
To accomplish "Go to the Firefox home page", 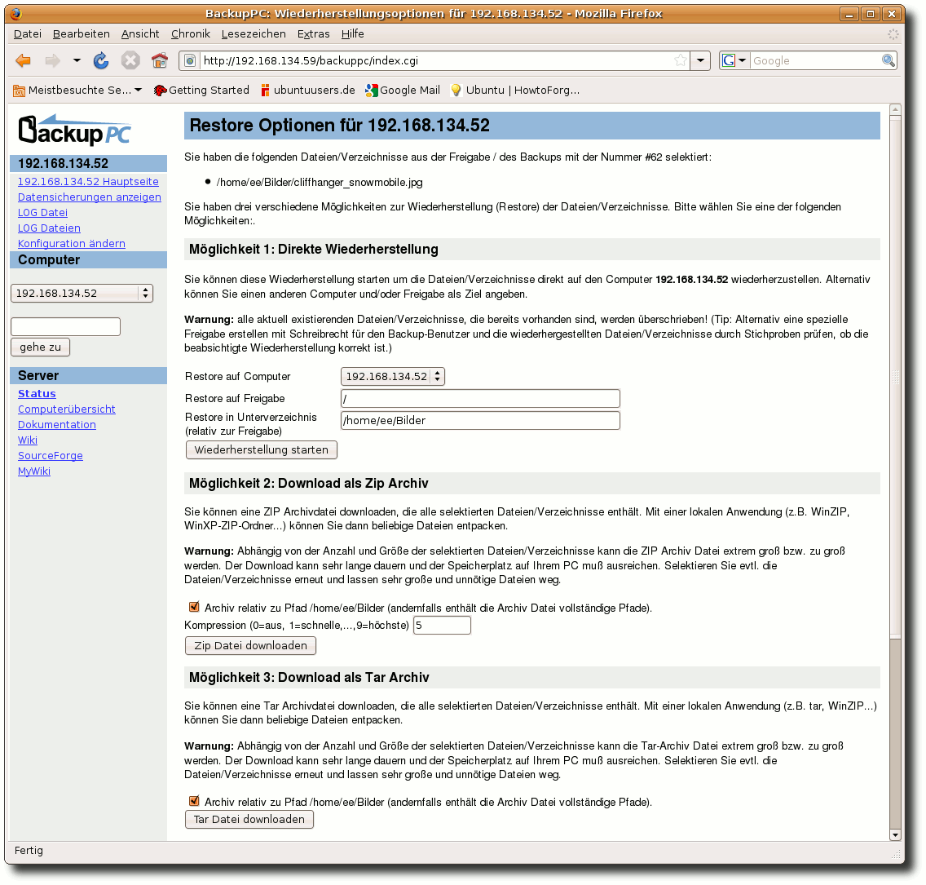I will point(160,60).
